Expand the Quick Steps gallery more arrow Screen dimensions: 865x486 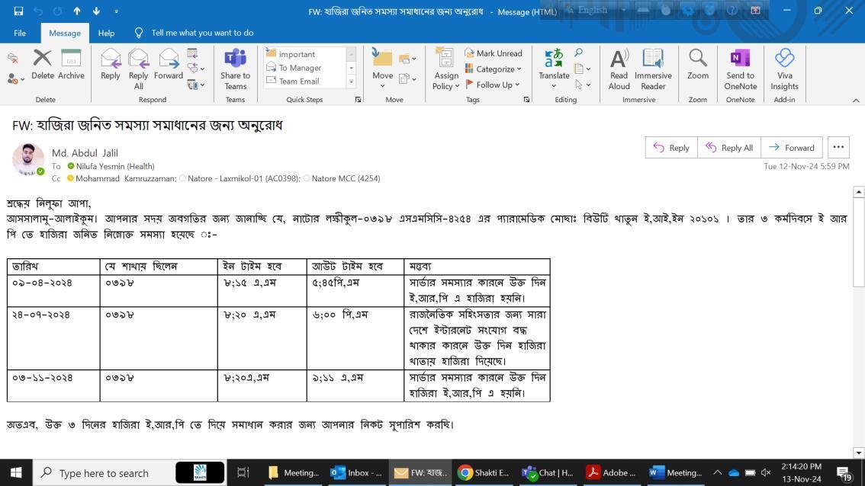352,82
